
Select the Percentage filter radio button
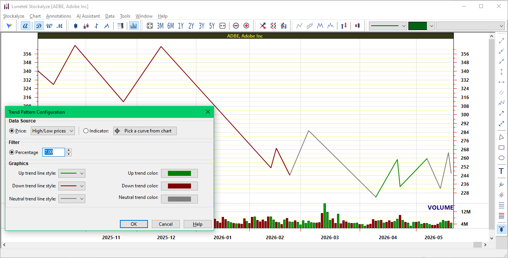(x=12, y=152)
